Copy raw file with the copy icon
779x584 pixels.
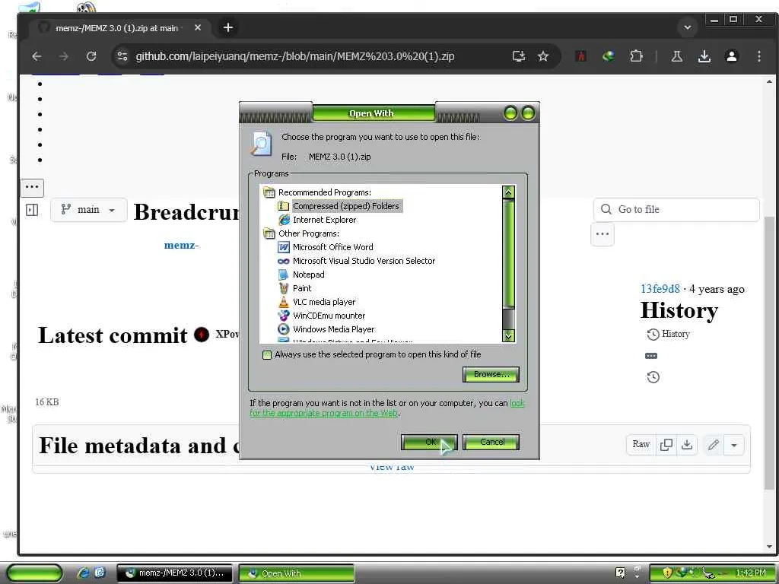coord(666,444)
